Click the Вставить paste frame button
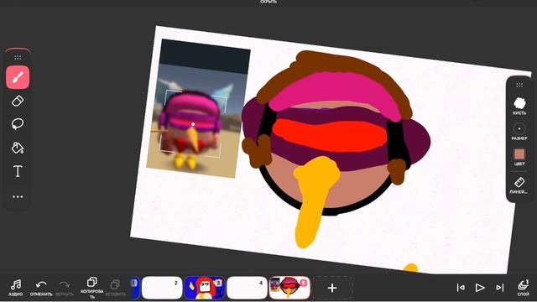The image size is (537, 302). [x=116, y=288]
